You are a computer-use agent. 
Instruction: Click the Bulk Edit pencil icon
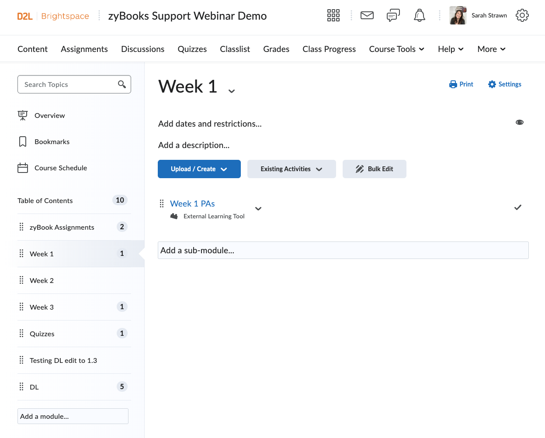360,169
